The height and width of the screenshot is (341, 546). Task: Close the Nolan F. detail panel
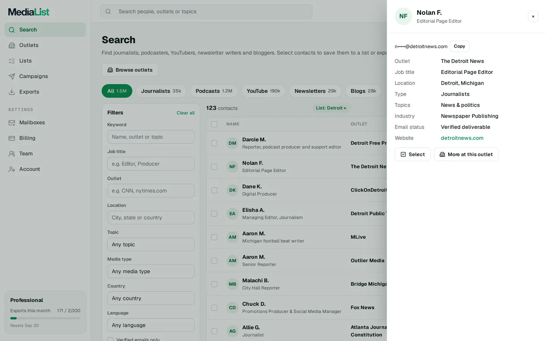533,16
